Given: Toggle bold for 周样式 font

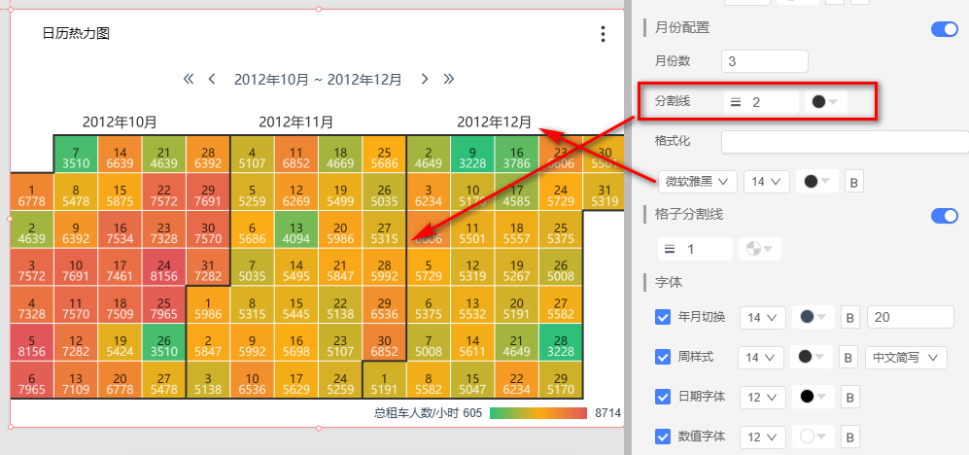Looking at the screenshot, I should click(848, 357).
